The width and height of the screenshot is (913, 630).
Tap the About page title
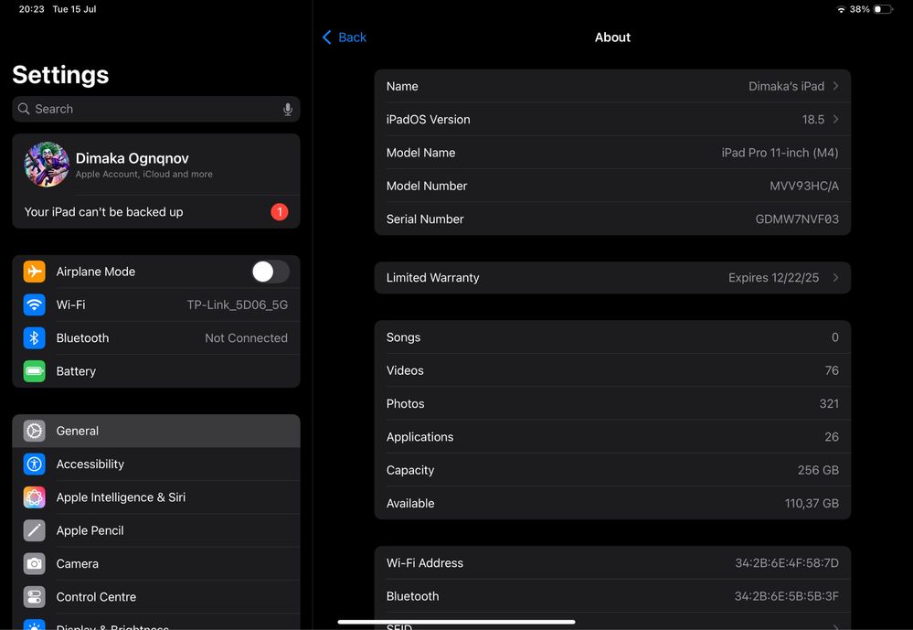612,37
